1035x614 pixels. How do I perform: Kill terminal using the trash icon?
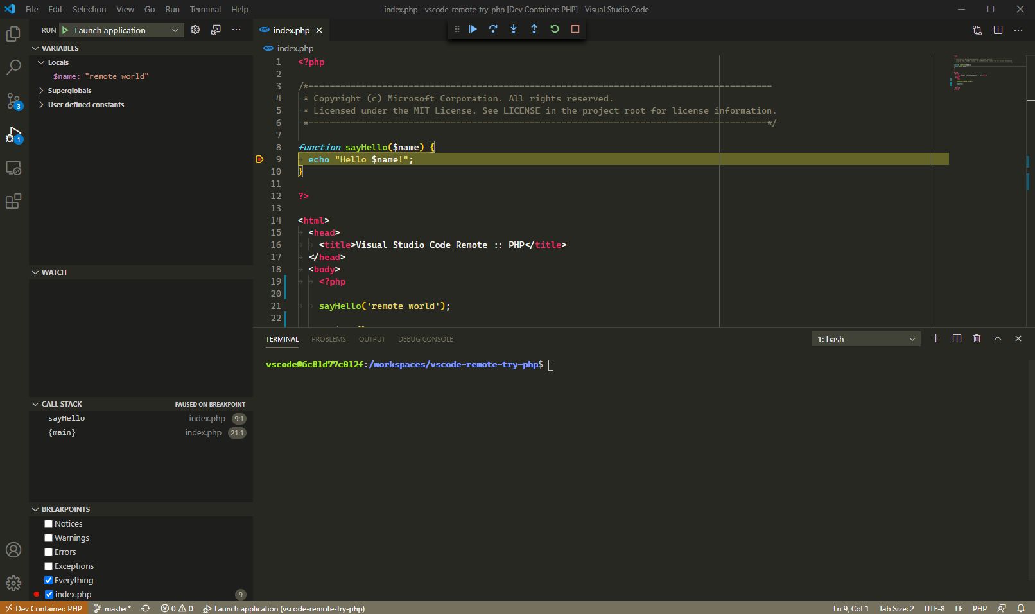(x=977, y=338)
